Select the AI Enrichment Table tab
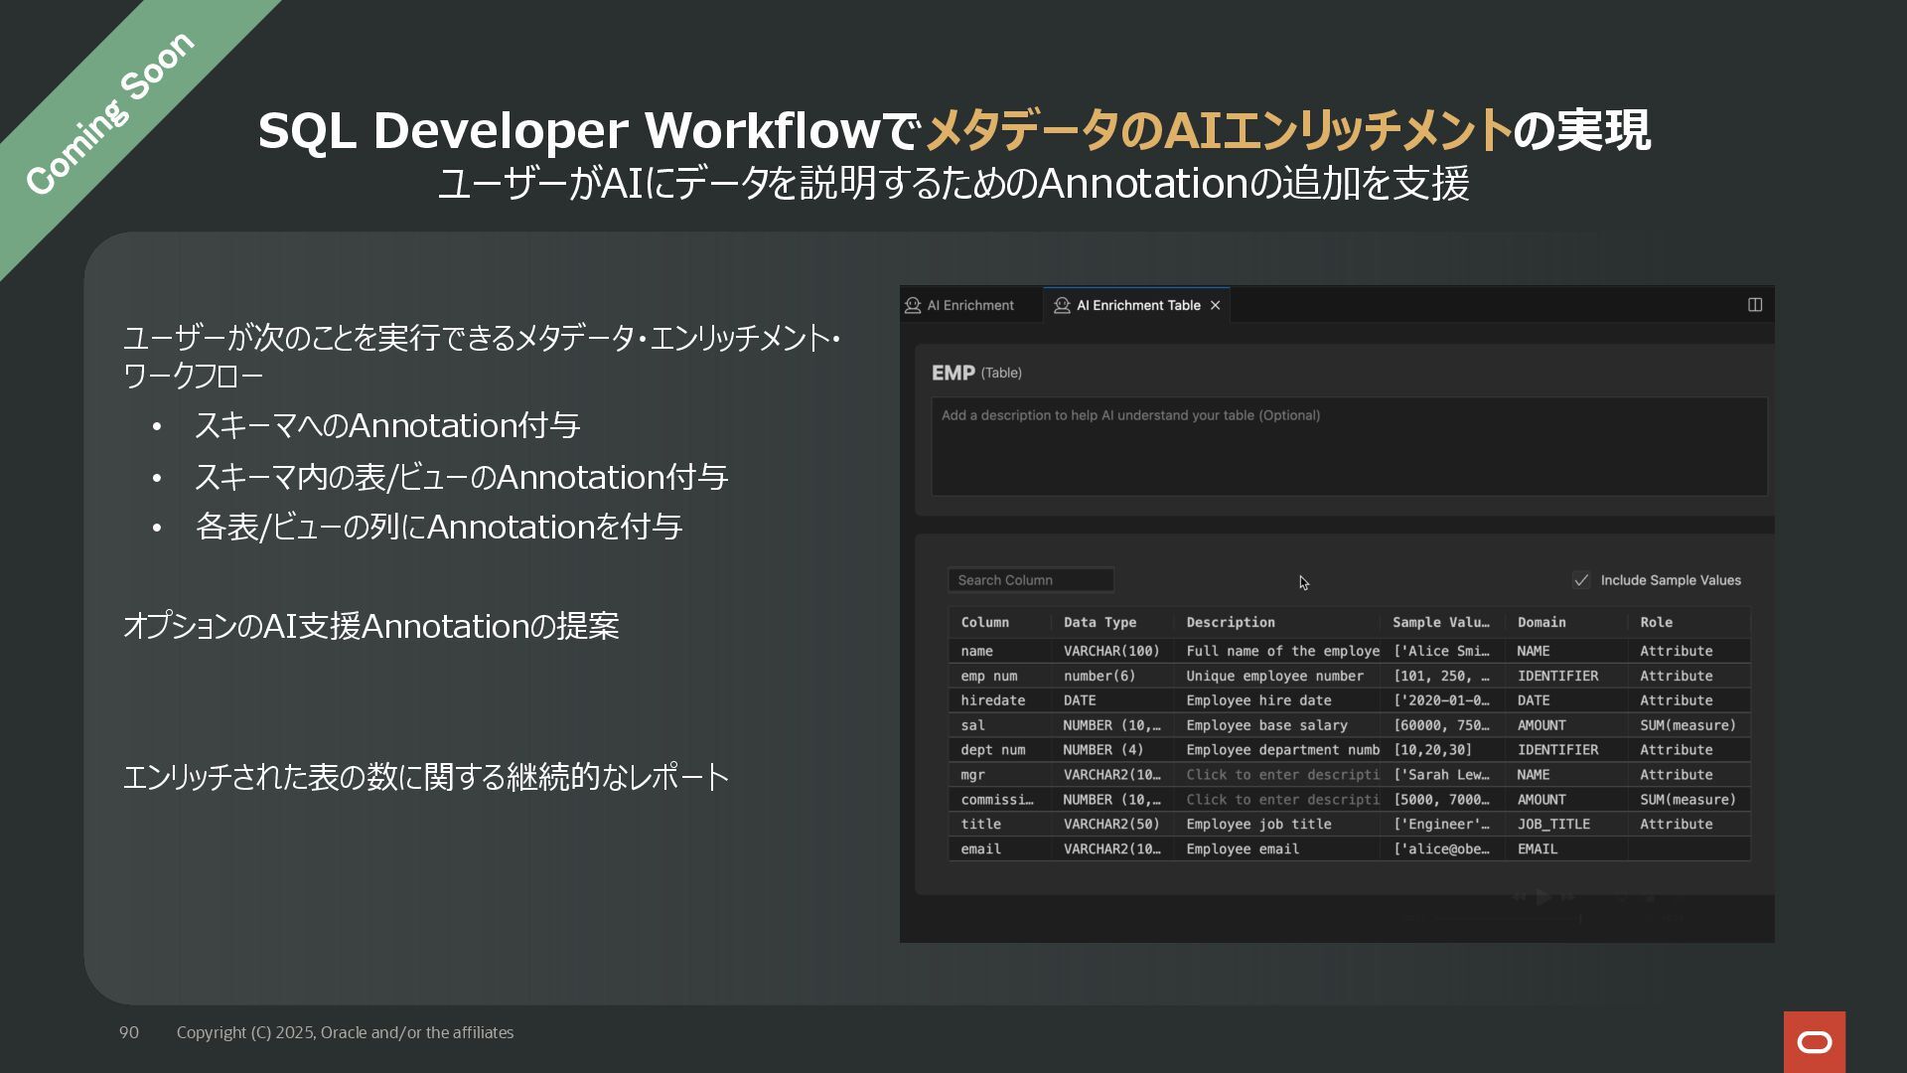This screenshot has height=1073, width=1907. click(1138, 305)
